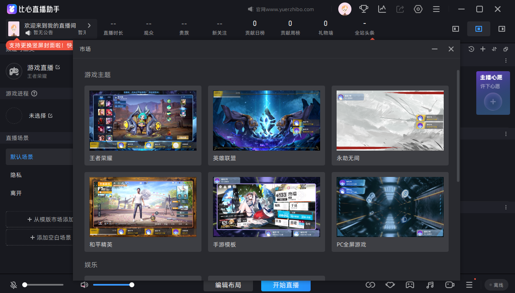Click the plus button in 主播心愿 card
This screenshot has height=293, width=515.
click(x=493, y=102)
